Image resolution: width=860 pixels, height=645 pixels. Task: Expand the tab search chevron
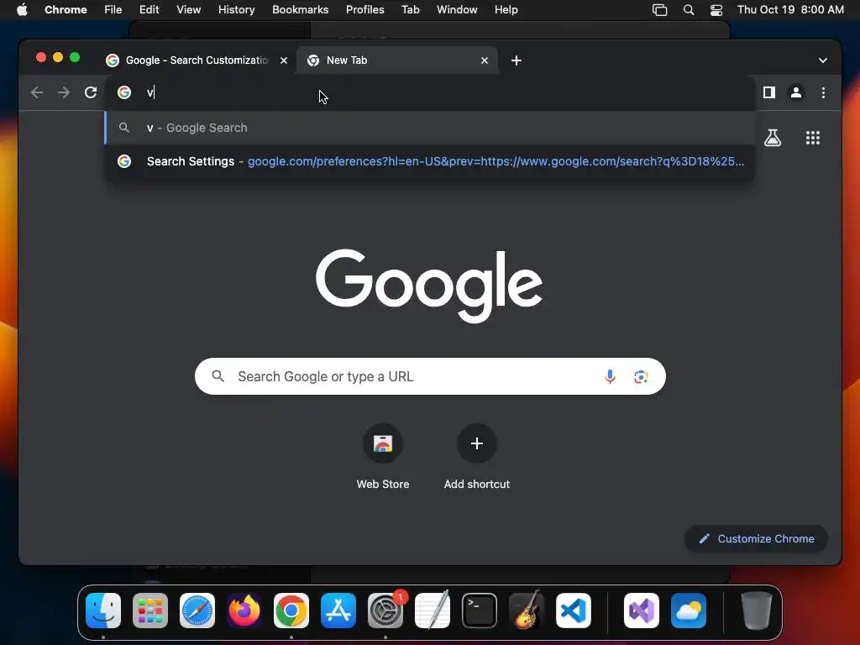(x=823, y=60)
